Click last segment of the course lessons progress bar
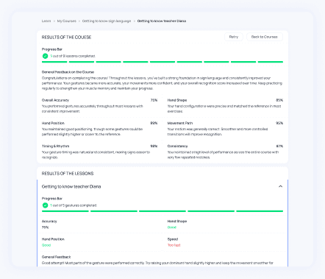Viewport: 325px width, 279px height. click(271, 62)
